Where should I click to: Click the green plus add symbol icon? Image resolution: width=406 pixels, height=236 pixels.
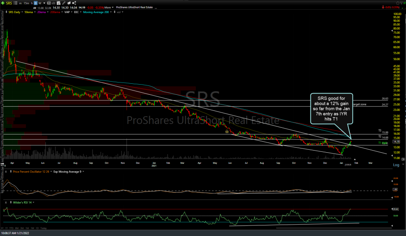click(4, 4)
